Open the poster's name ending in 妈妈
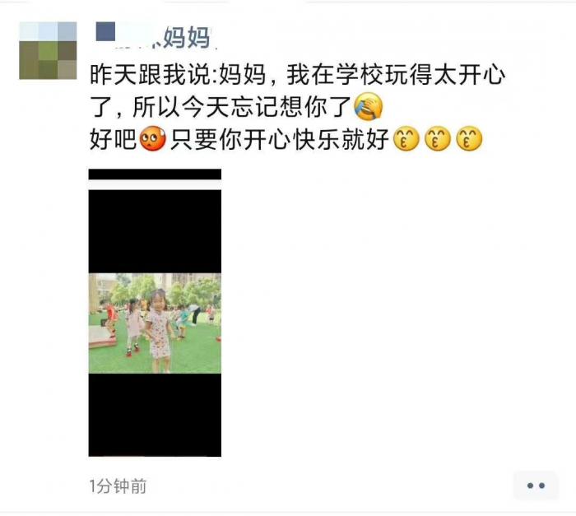576x516 pixels. click(153, 36)
